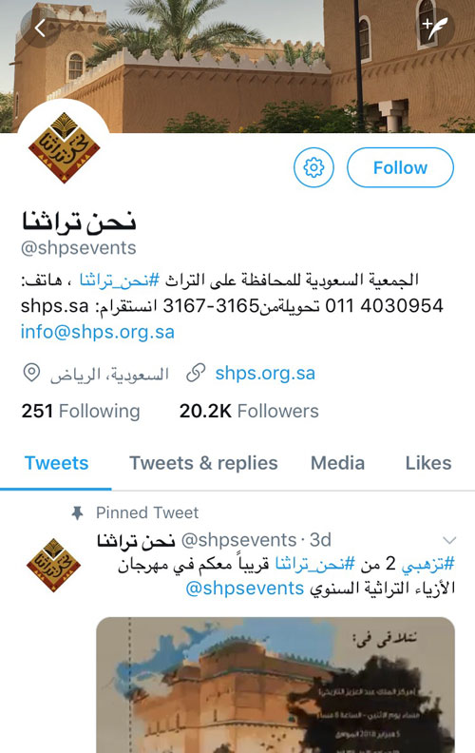Open the profile avatar logo
This screenshot has height=753, width=475.
[64, 147]
